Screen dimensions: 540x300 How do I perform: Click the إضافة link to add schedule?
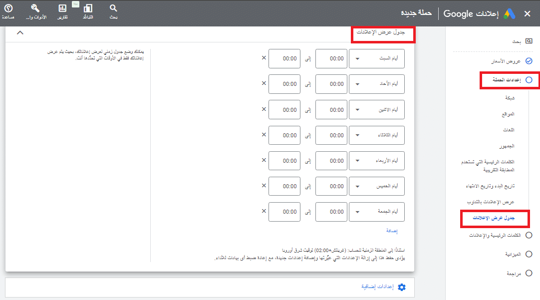[x=392, y=231]
